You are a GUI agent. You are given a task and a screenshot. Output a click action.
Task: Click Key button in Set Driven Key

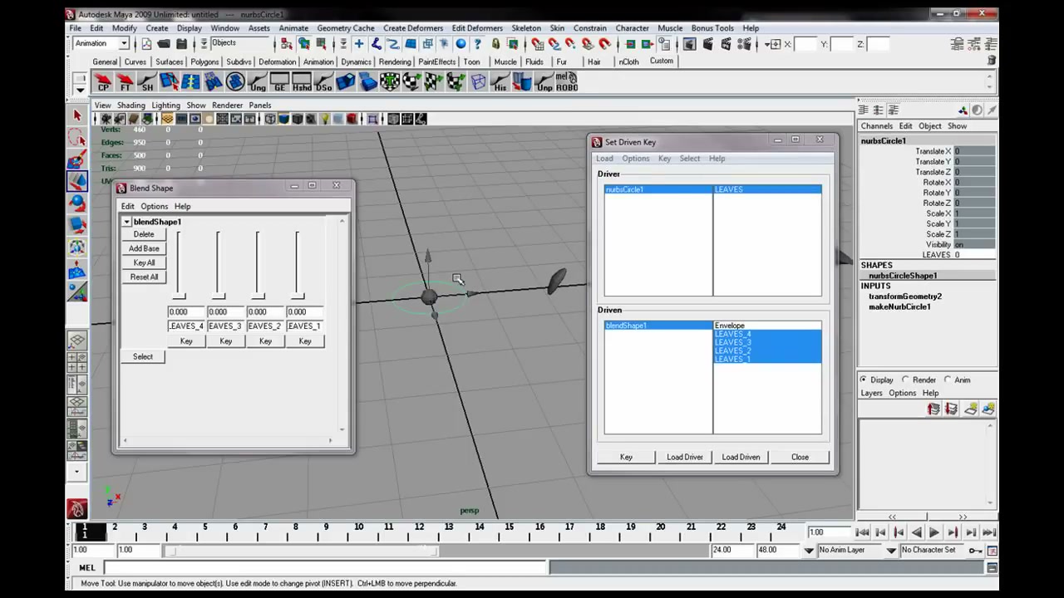[x=626, y=457]
